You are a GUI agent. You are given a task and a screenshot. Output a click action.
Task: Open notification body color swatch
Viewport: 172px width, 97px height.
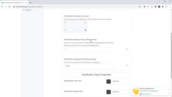click(109, 92)
